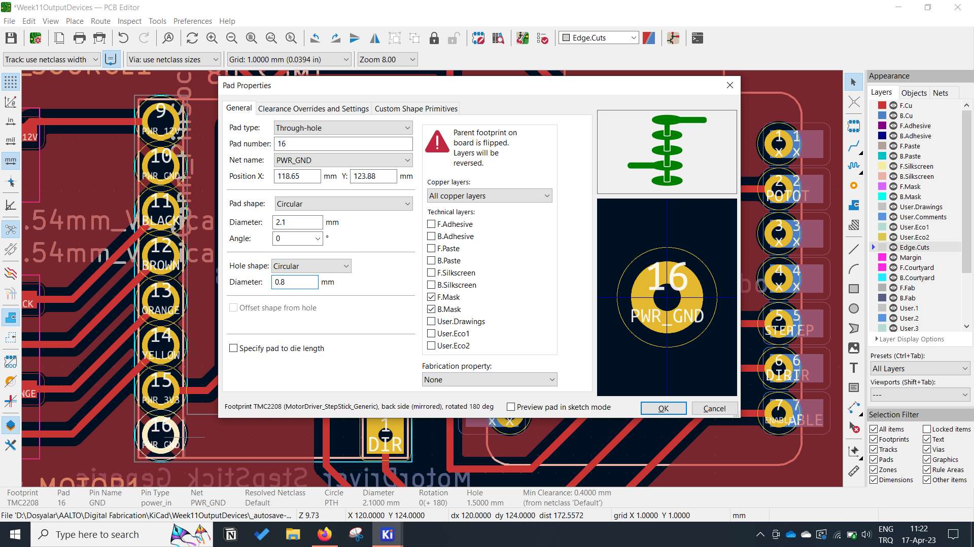Expand Layer Display Options
This screenshot has height=547, width=974.
[909, 339]
